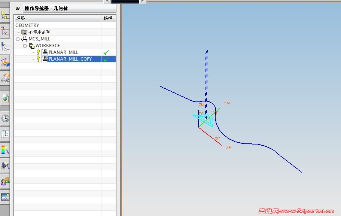The image size is (341, 216).
Task: Click the operation icon for PLANAR_MILL_COPY
Action: pyautogui.click(x=45, y=59)
